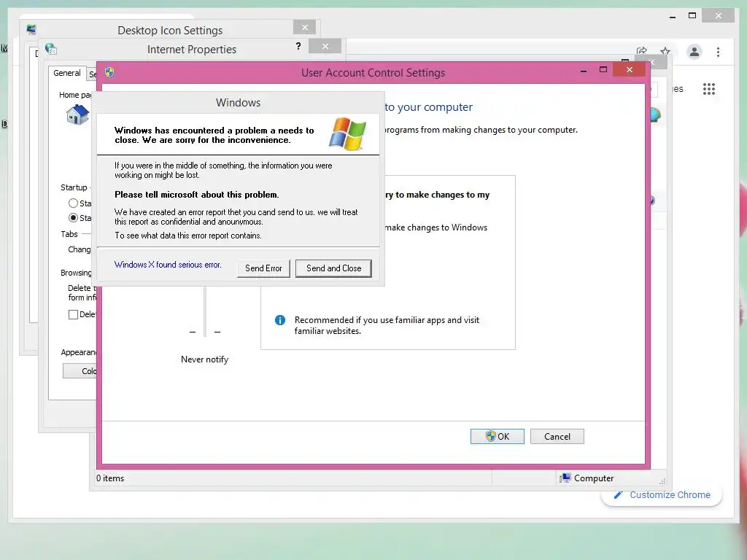This screenshot has height=560, width=747.
Task: Open the Chrome profile avatar
Action: (694, 52)
